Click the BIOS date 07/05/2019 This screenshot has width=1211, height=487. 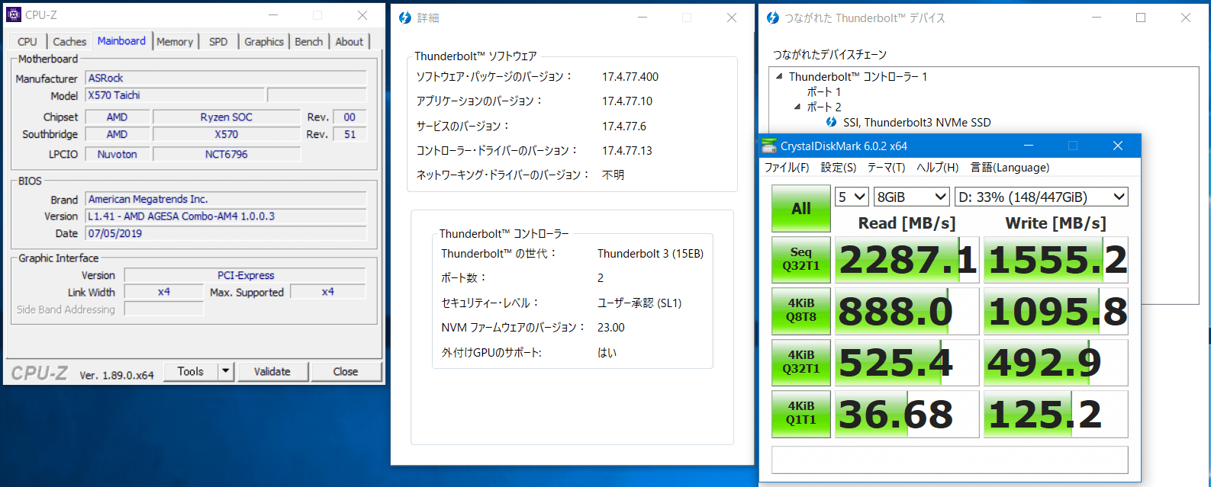226,233
